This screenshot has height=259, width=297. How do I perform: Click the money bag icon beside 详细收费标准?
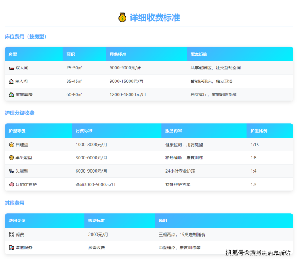[x=122, y=18]
